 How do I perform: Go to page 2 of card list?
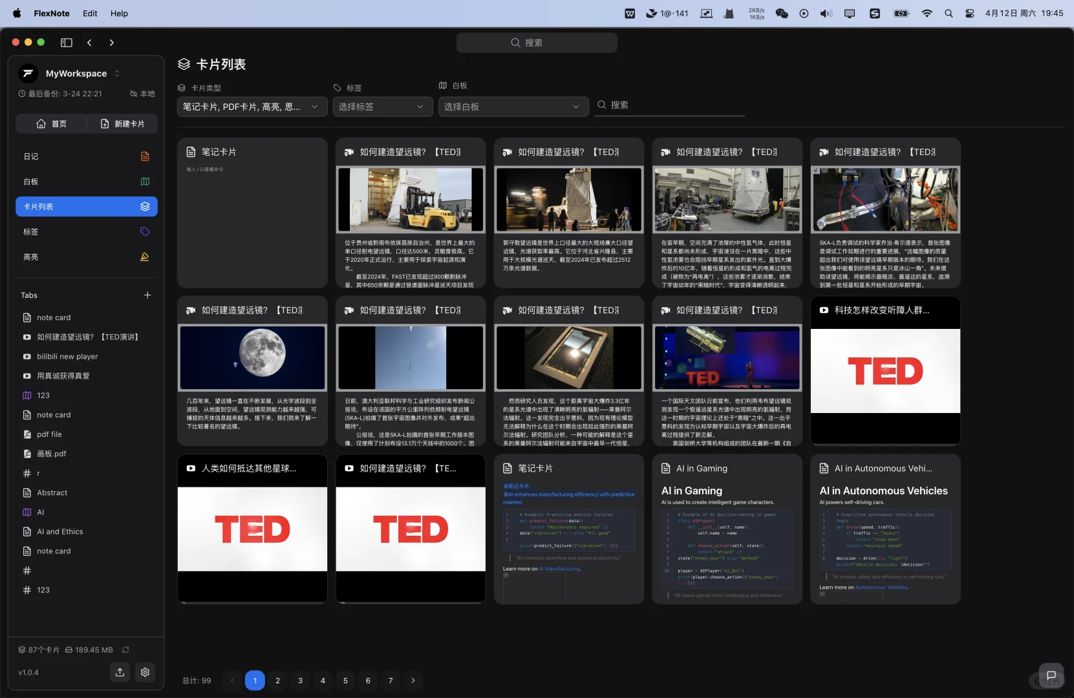(x=277, y=681)
